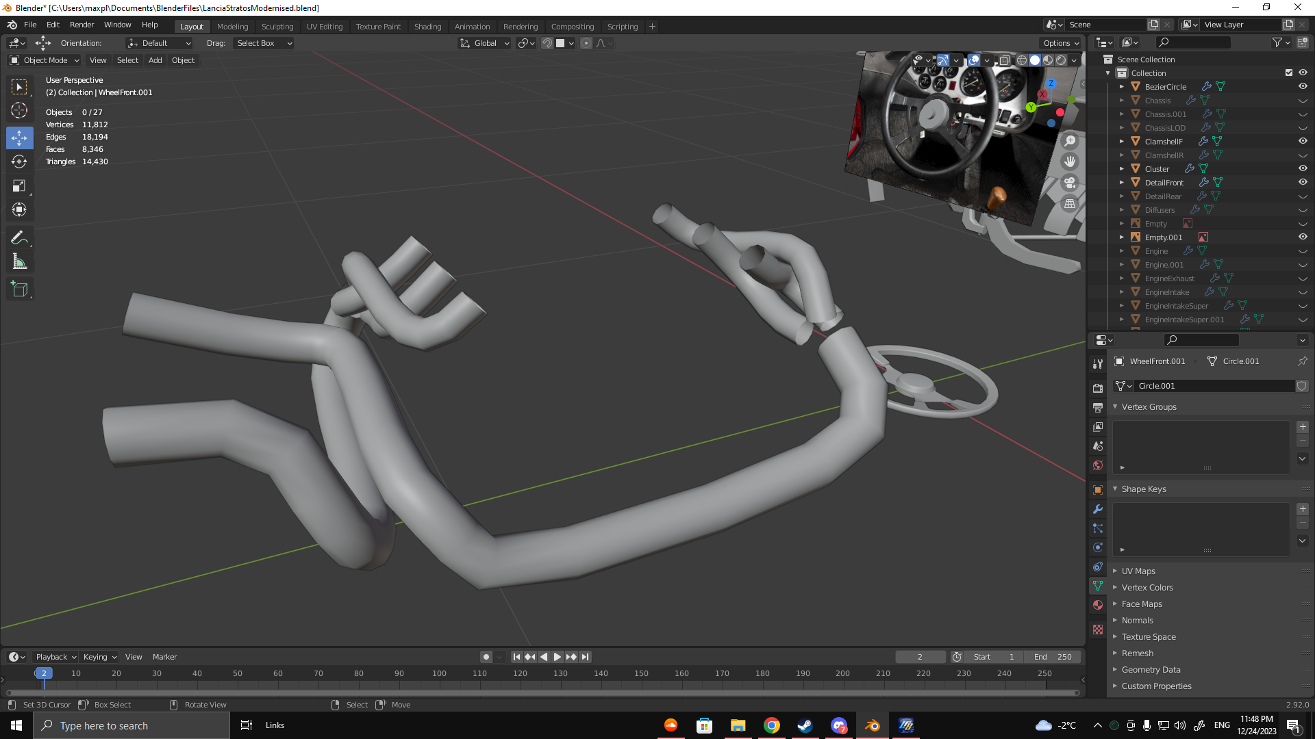Click the Options button in the viewport header
This screenshot has width=1315, height=739.
[x=1060, y=43]
